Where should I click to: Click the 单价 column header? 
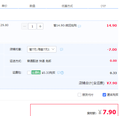pos(4,6)
